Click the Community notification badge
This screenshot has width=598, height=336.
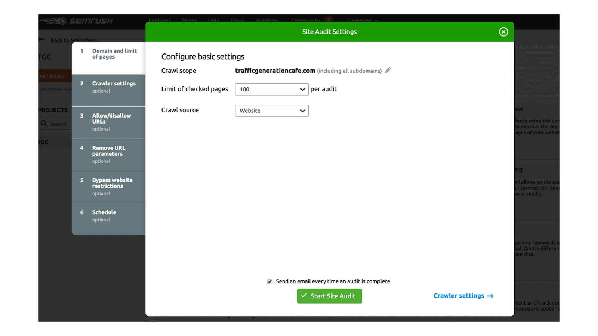coord(329,21)
